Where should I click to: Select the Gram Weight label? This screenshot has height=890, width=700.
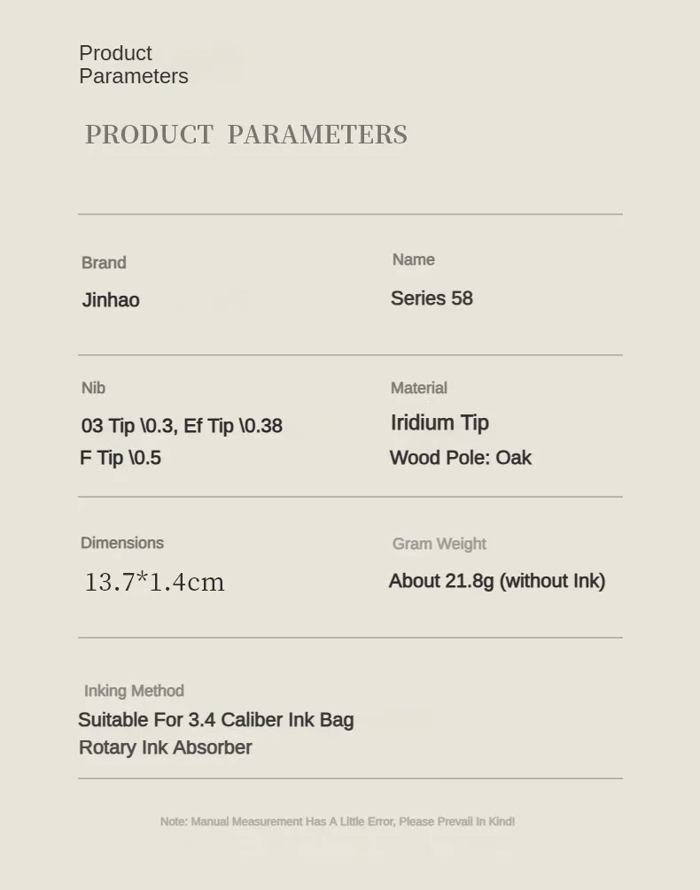[439, 544]
